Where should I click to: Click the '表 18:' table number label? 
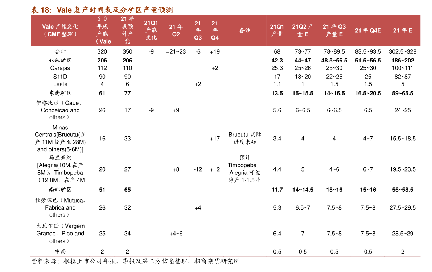coord(41,10)
